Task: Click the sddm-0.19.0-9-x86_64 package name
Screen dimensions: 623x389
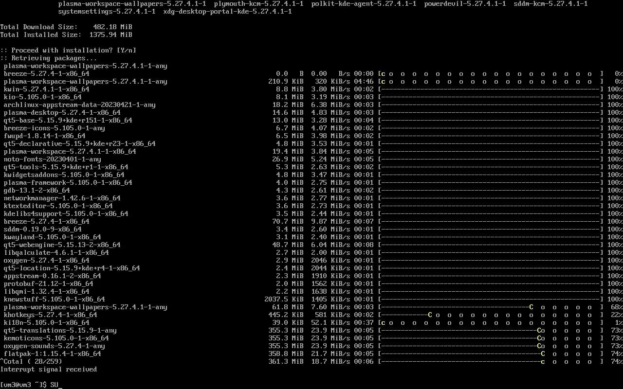Action: pos(43,230)
